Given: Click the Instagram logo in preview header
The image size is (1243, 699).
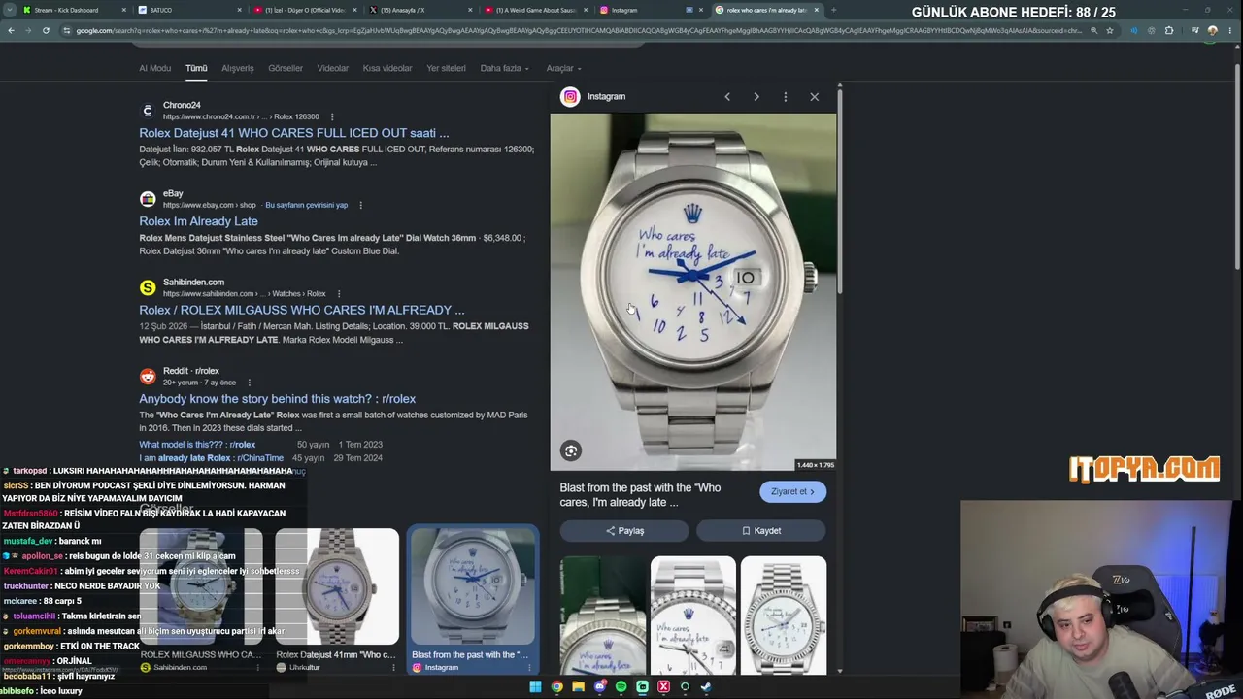Looking at the screenshot, I should pyautogui.click(x=570, y=96).
